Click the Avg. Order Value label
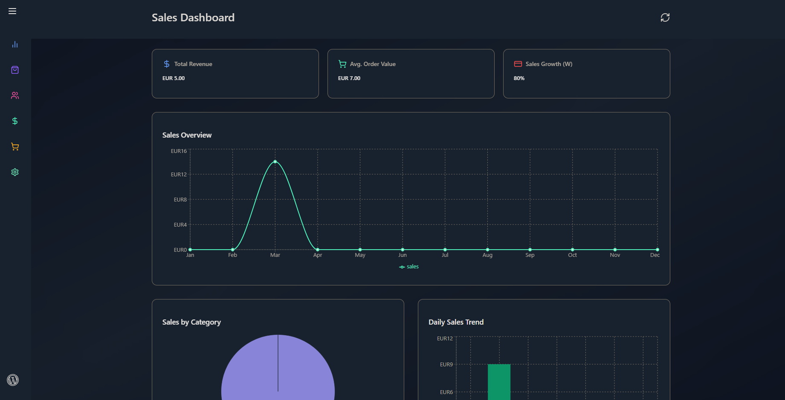 [373, 64]
